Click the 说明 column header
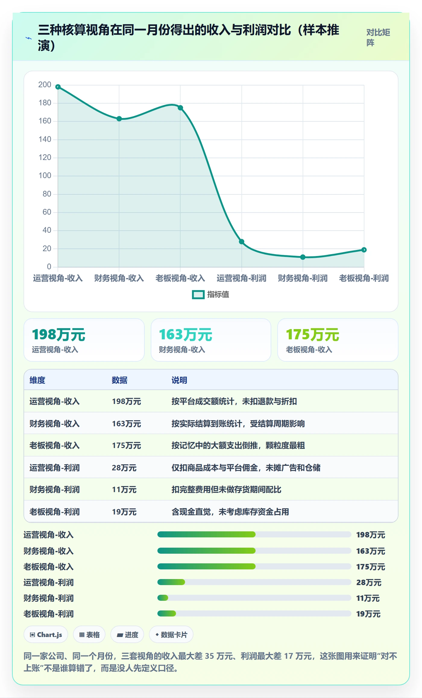 point(179,380)
